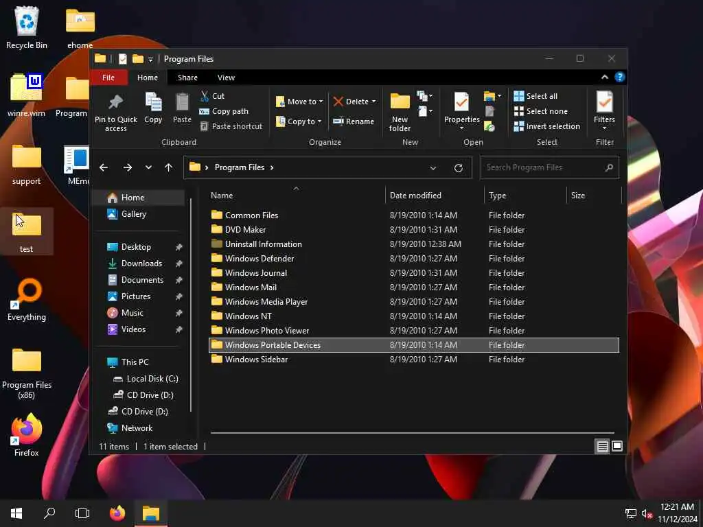Rename the selected folder
The height and width of the screenshot is (527, 703).
click(354, 121)
